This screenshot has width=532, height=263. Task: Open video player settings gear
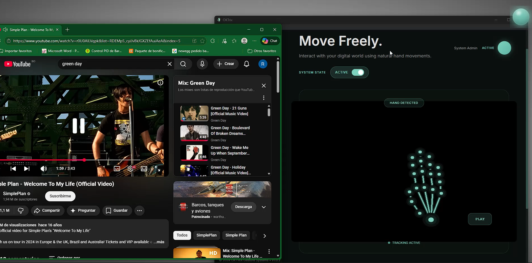coord(130,169)
